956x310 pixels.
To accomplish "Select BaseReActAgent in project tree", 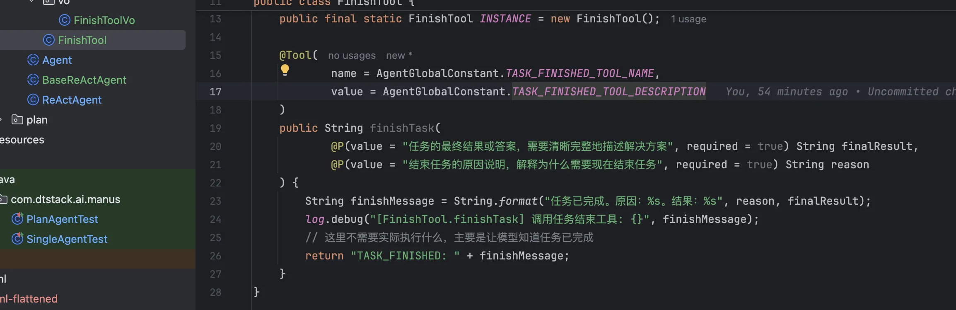I will click(x=84, y=80).
